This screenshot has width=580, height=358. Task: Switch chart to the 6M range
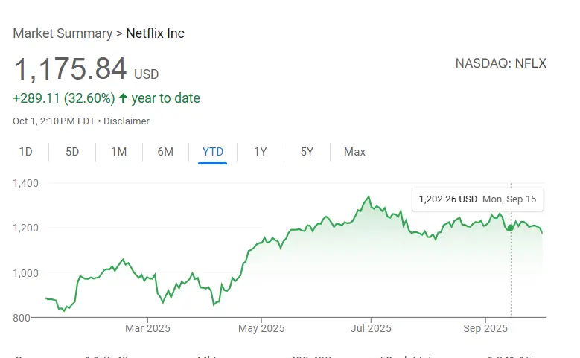coord(165,152)
